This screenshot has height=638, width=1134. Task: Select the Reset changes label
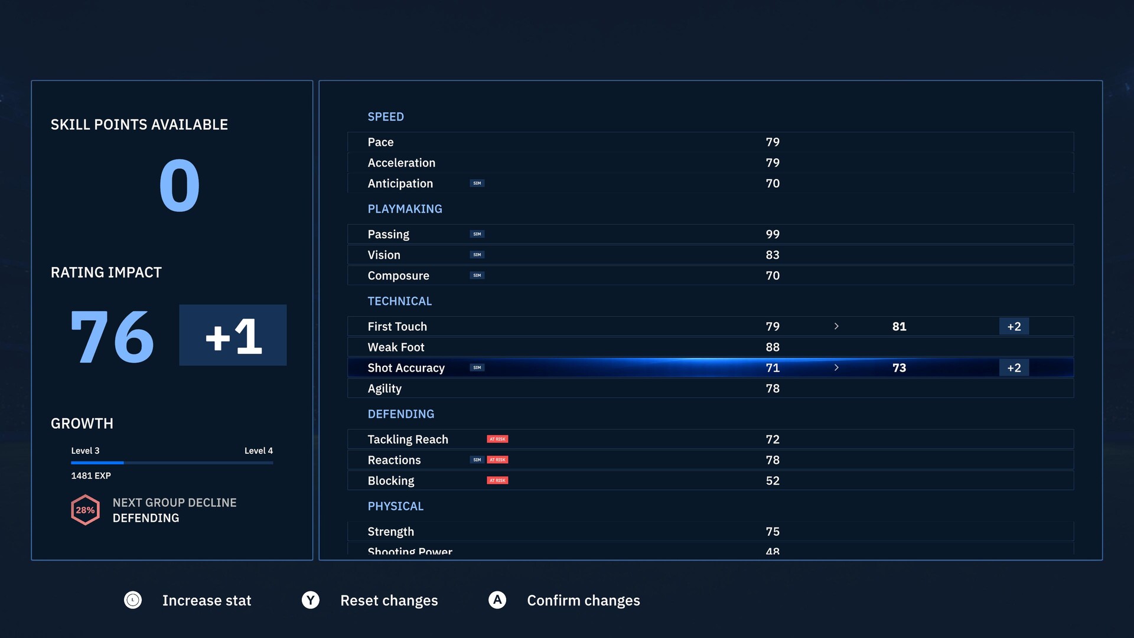coord(389,600)
